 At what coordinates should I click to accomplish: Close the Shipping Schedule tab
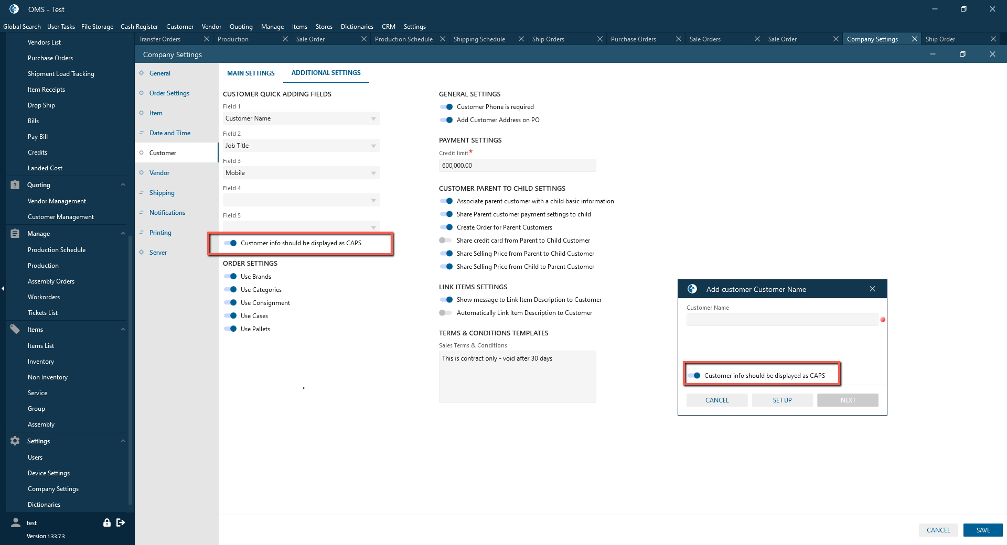pyautogui.click(x=521, y=39)
